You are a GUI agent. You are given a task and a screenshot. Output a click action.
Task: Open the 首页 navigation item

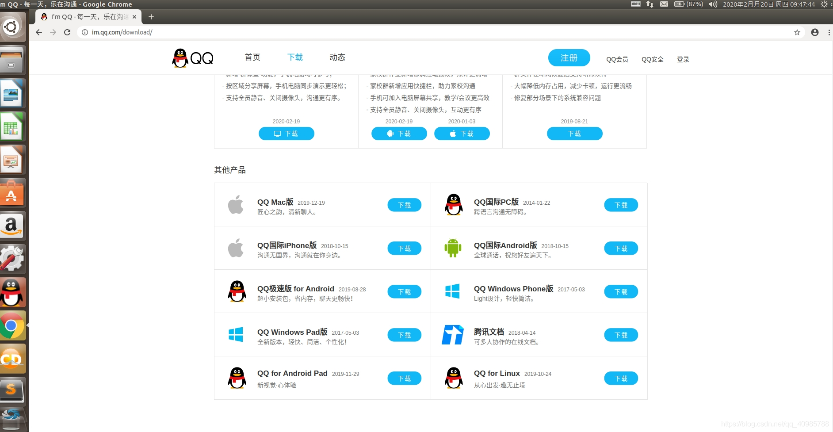point(252,57)
